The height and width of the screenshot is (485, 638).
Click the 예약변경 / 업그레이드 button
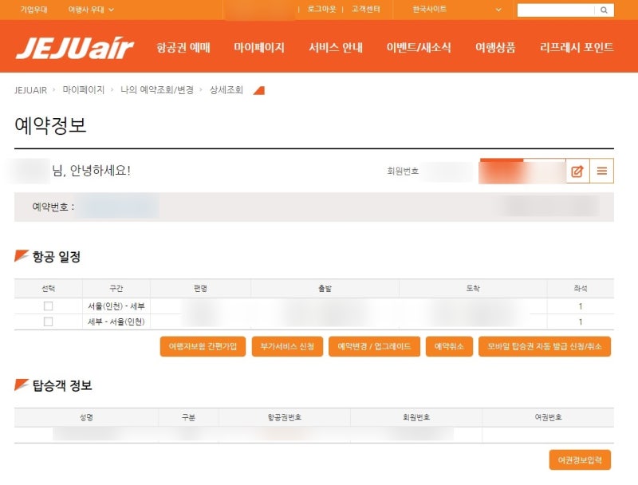374,347
